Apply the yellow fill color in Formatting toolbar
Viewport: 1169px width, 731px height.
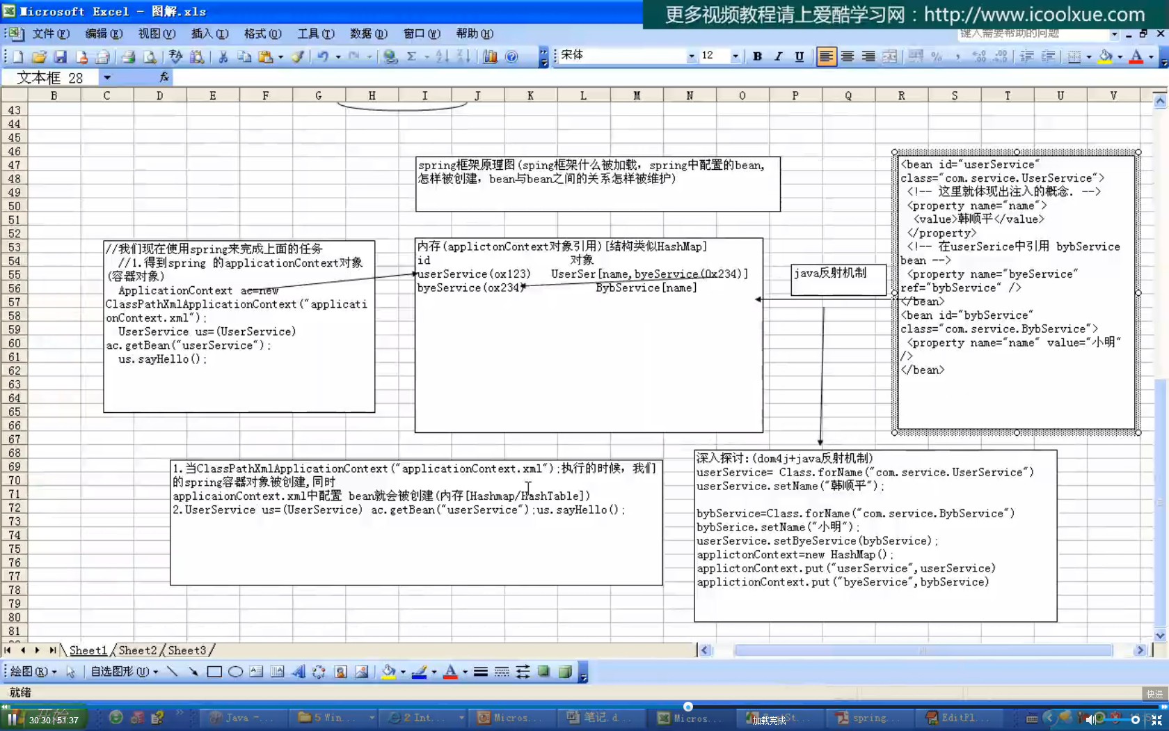point(1105,57)
